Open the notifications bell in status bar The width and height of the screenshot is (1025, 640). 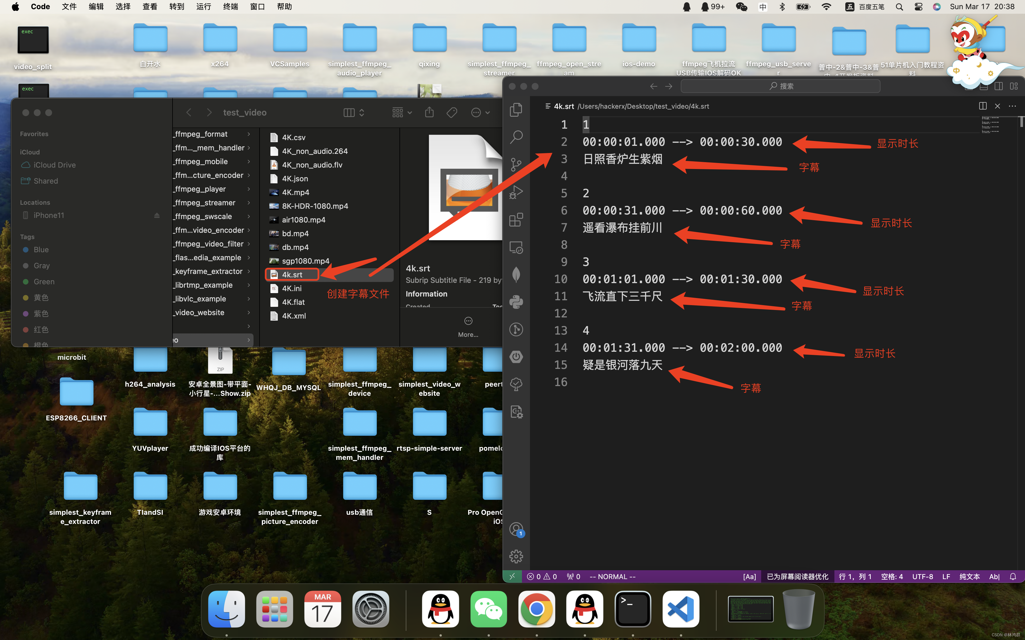pyautogui.click(x=1013, y=577)
